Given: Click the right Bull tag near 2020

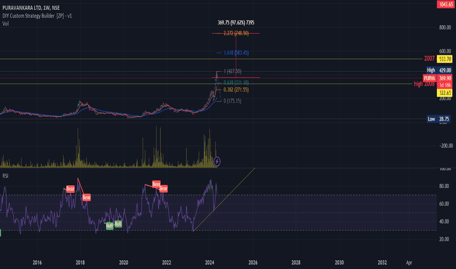Looking at the screenshot, I should click(118, 224).
